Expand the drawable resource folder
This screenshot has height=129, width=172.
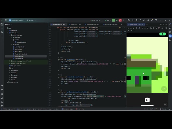click(10, 70)
